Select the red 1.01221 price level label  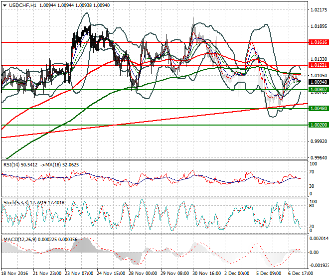click(x=319, y=65)
